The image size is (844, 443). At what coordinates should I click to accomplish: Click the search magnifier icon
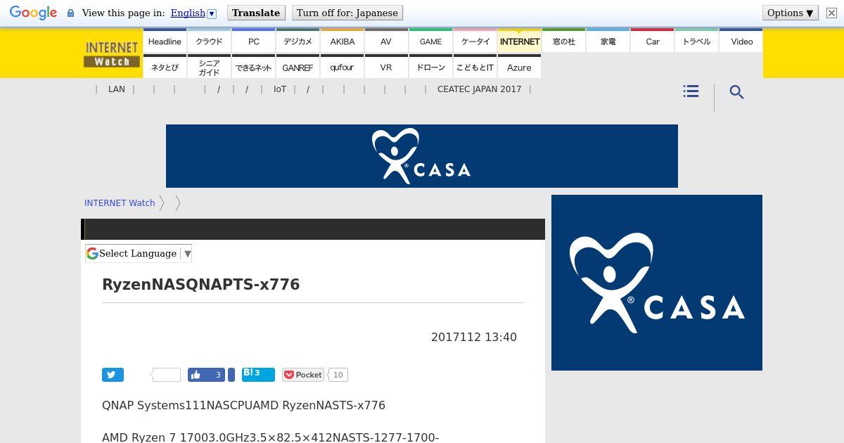click(x=736, y=92)
